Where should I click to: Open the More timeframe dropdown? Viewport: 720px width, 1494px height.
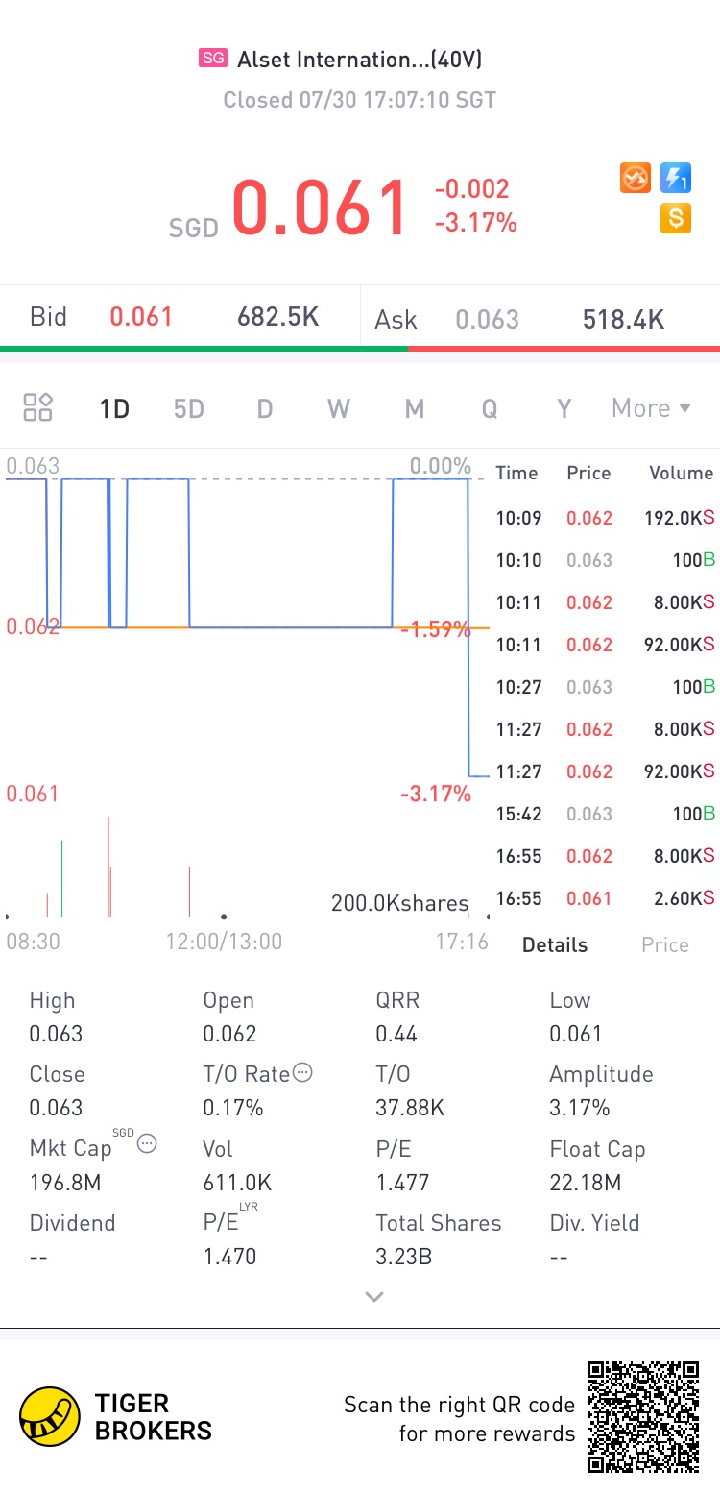point(651,407)
